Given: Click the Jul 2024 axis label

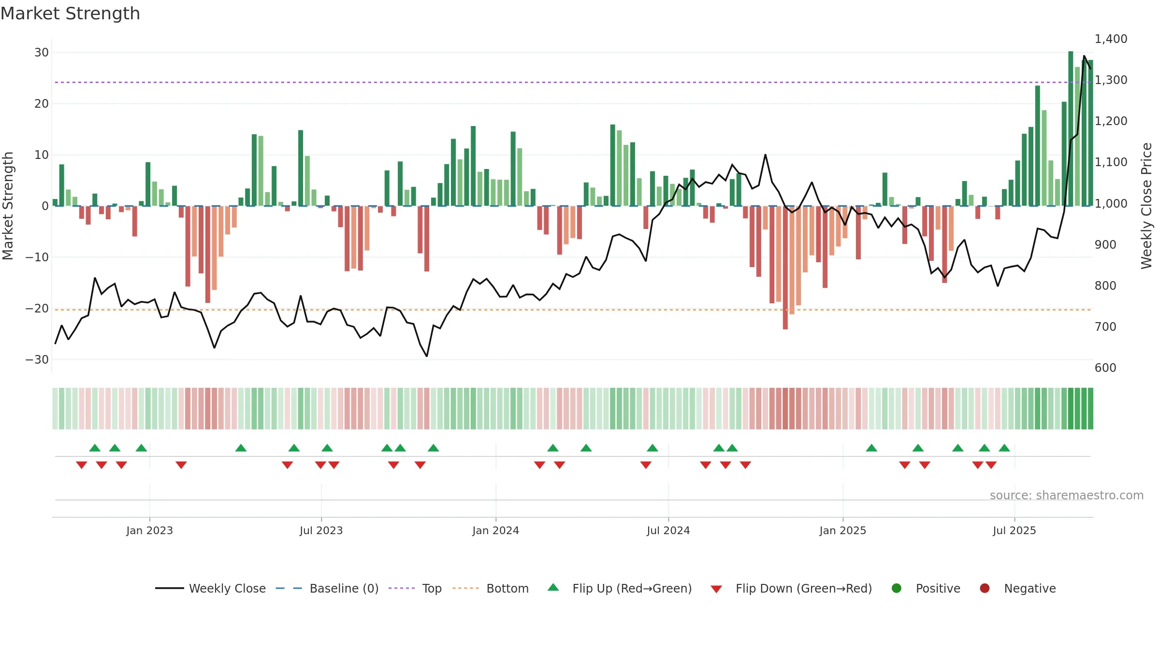Looking at the screenshot, I should pos(668,530).
